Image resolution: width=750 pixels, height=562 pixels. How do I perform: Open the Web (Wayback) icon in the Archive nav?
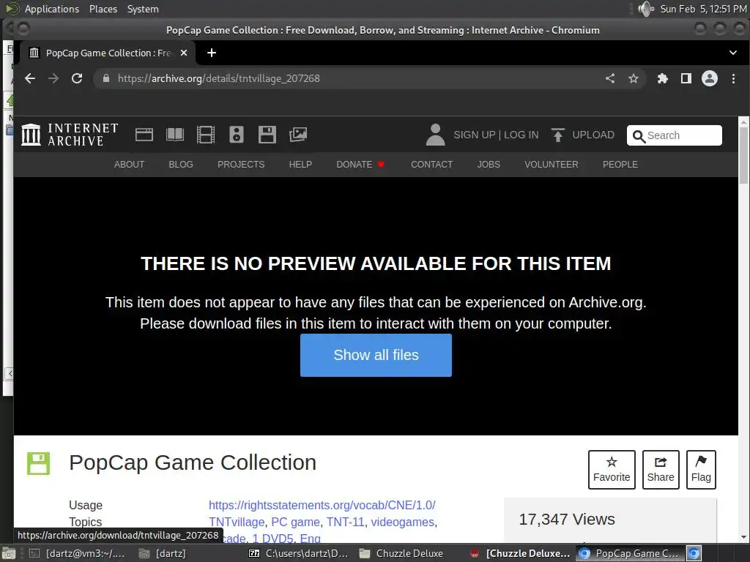point(144,135)
